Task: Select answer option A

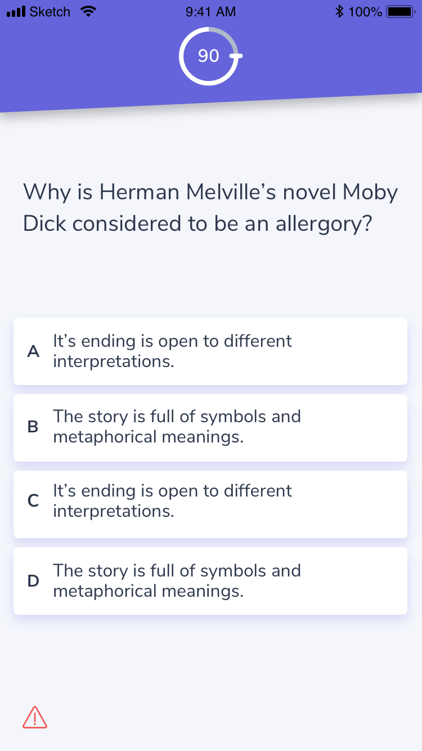Action: [210, 351]
